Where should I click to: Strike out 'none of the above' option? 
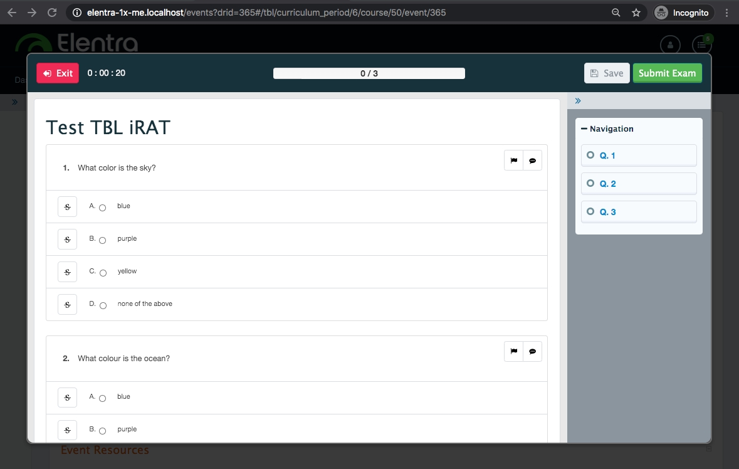click(x=67, y=305)
